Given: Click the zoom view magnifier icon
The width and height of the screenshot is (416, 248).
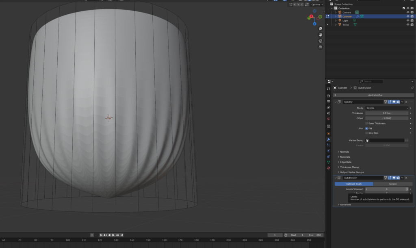Looking at the screenshot, I should (321, 28).
